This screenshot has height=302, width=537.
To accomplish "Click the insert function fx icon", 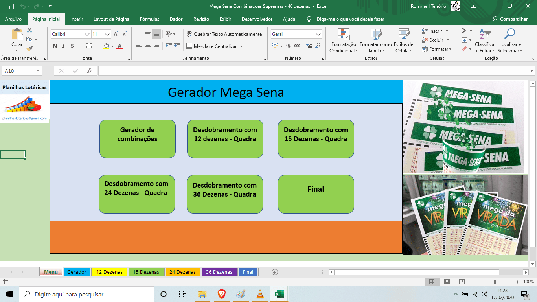I will [x=89, y=71].
